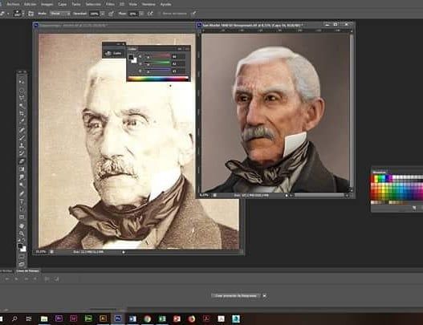Open the Ventana menu
Screen dimensions: 423x325
[148, 4]
